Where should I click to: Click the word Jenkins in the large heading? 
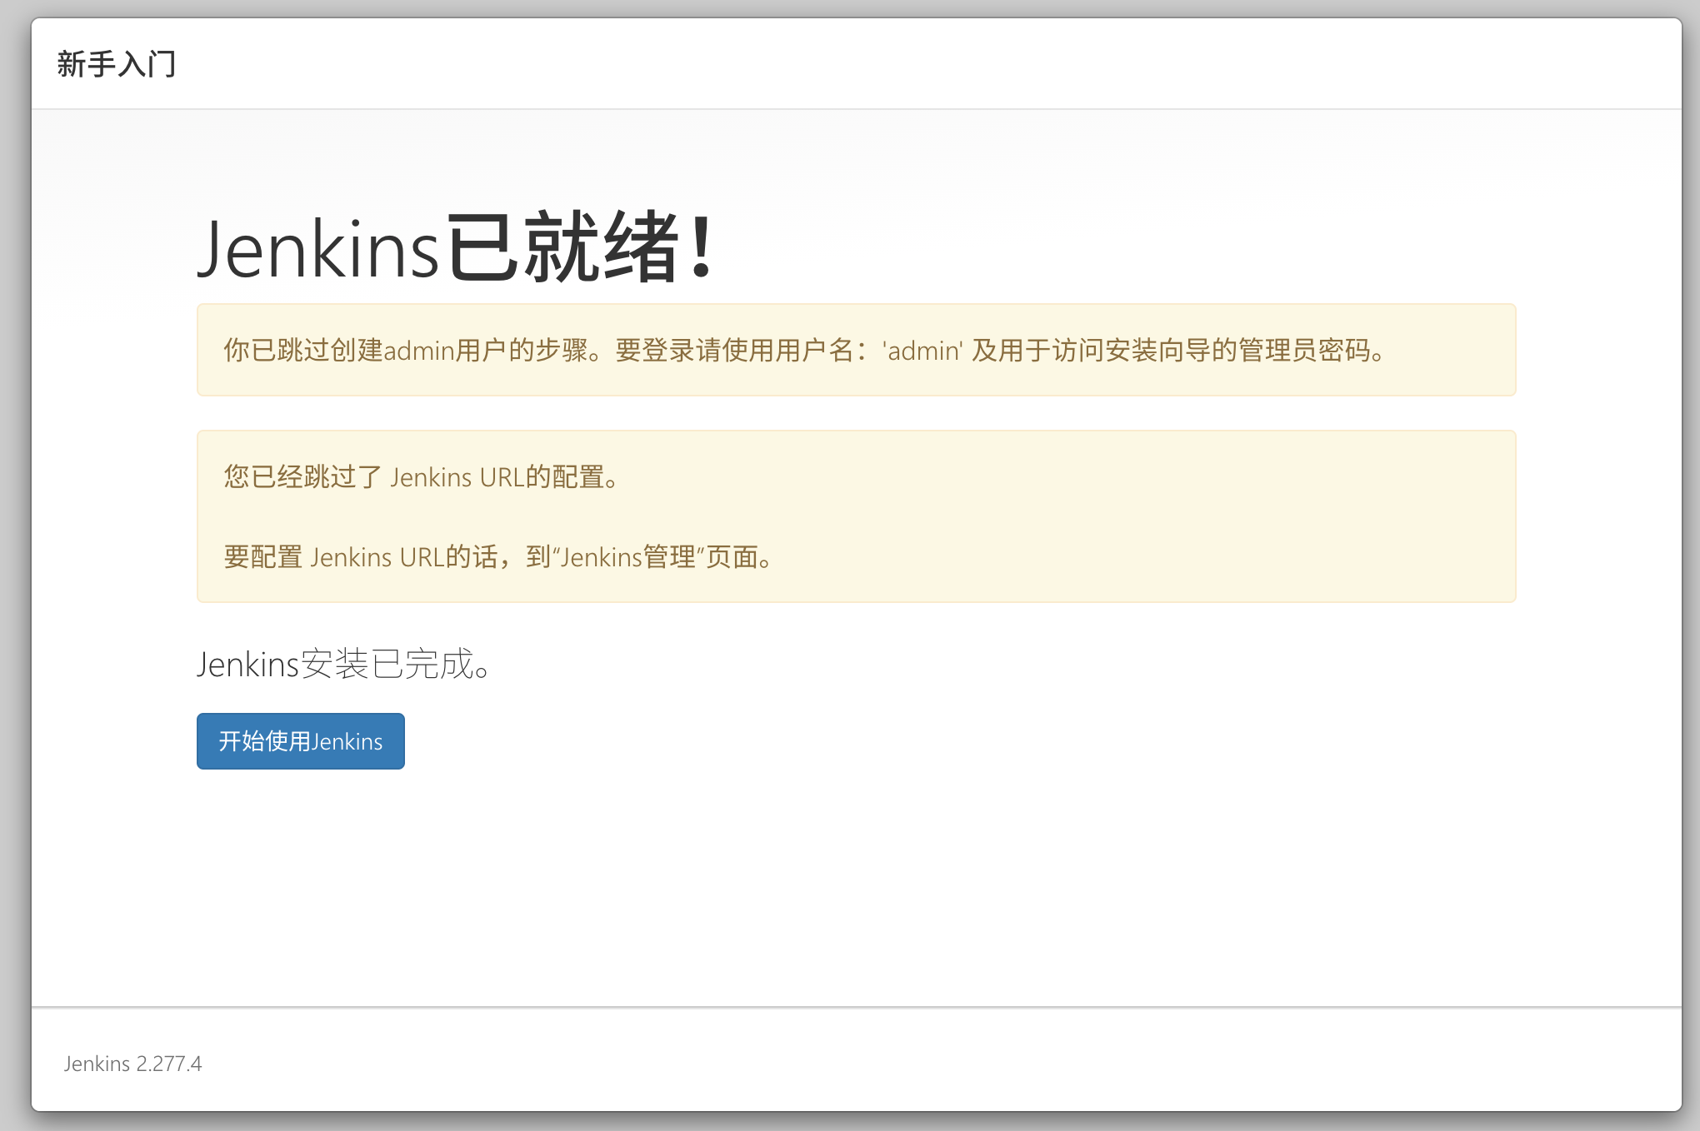click(x=317, y=250)
